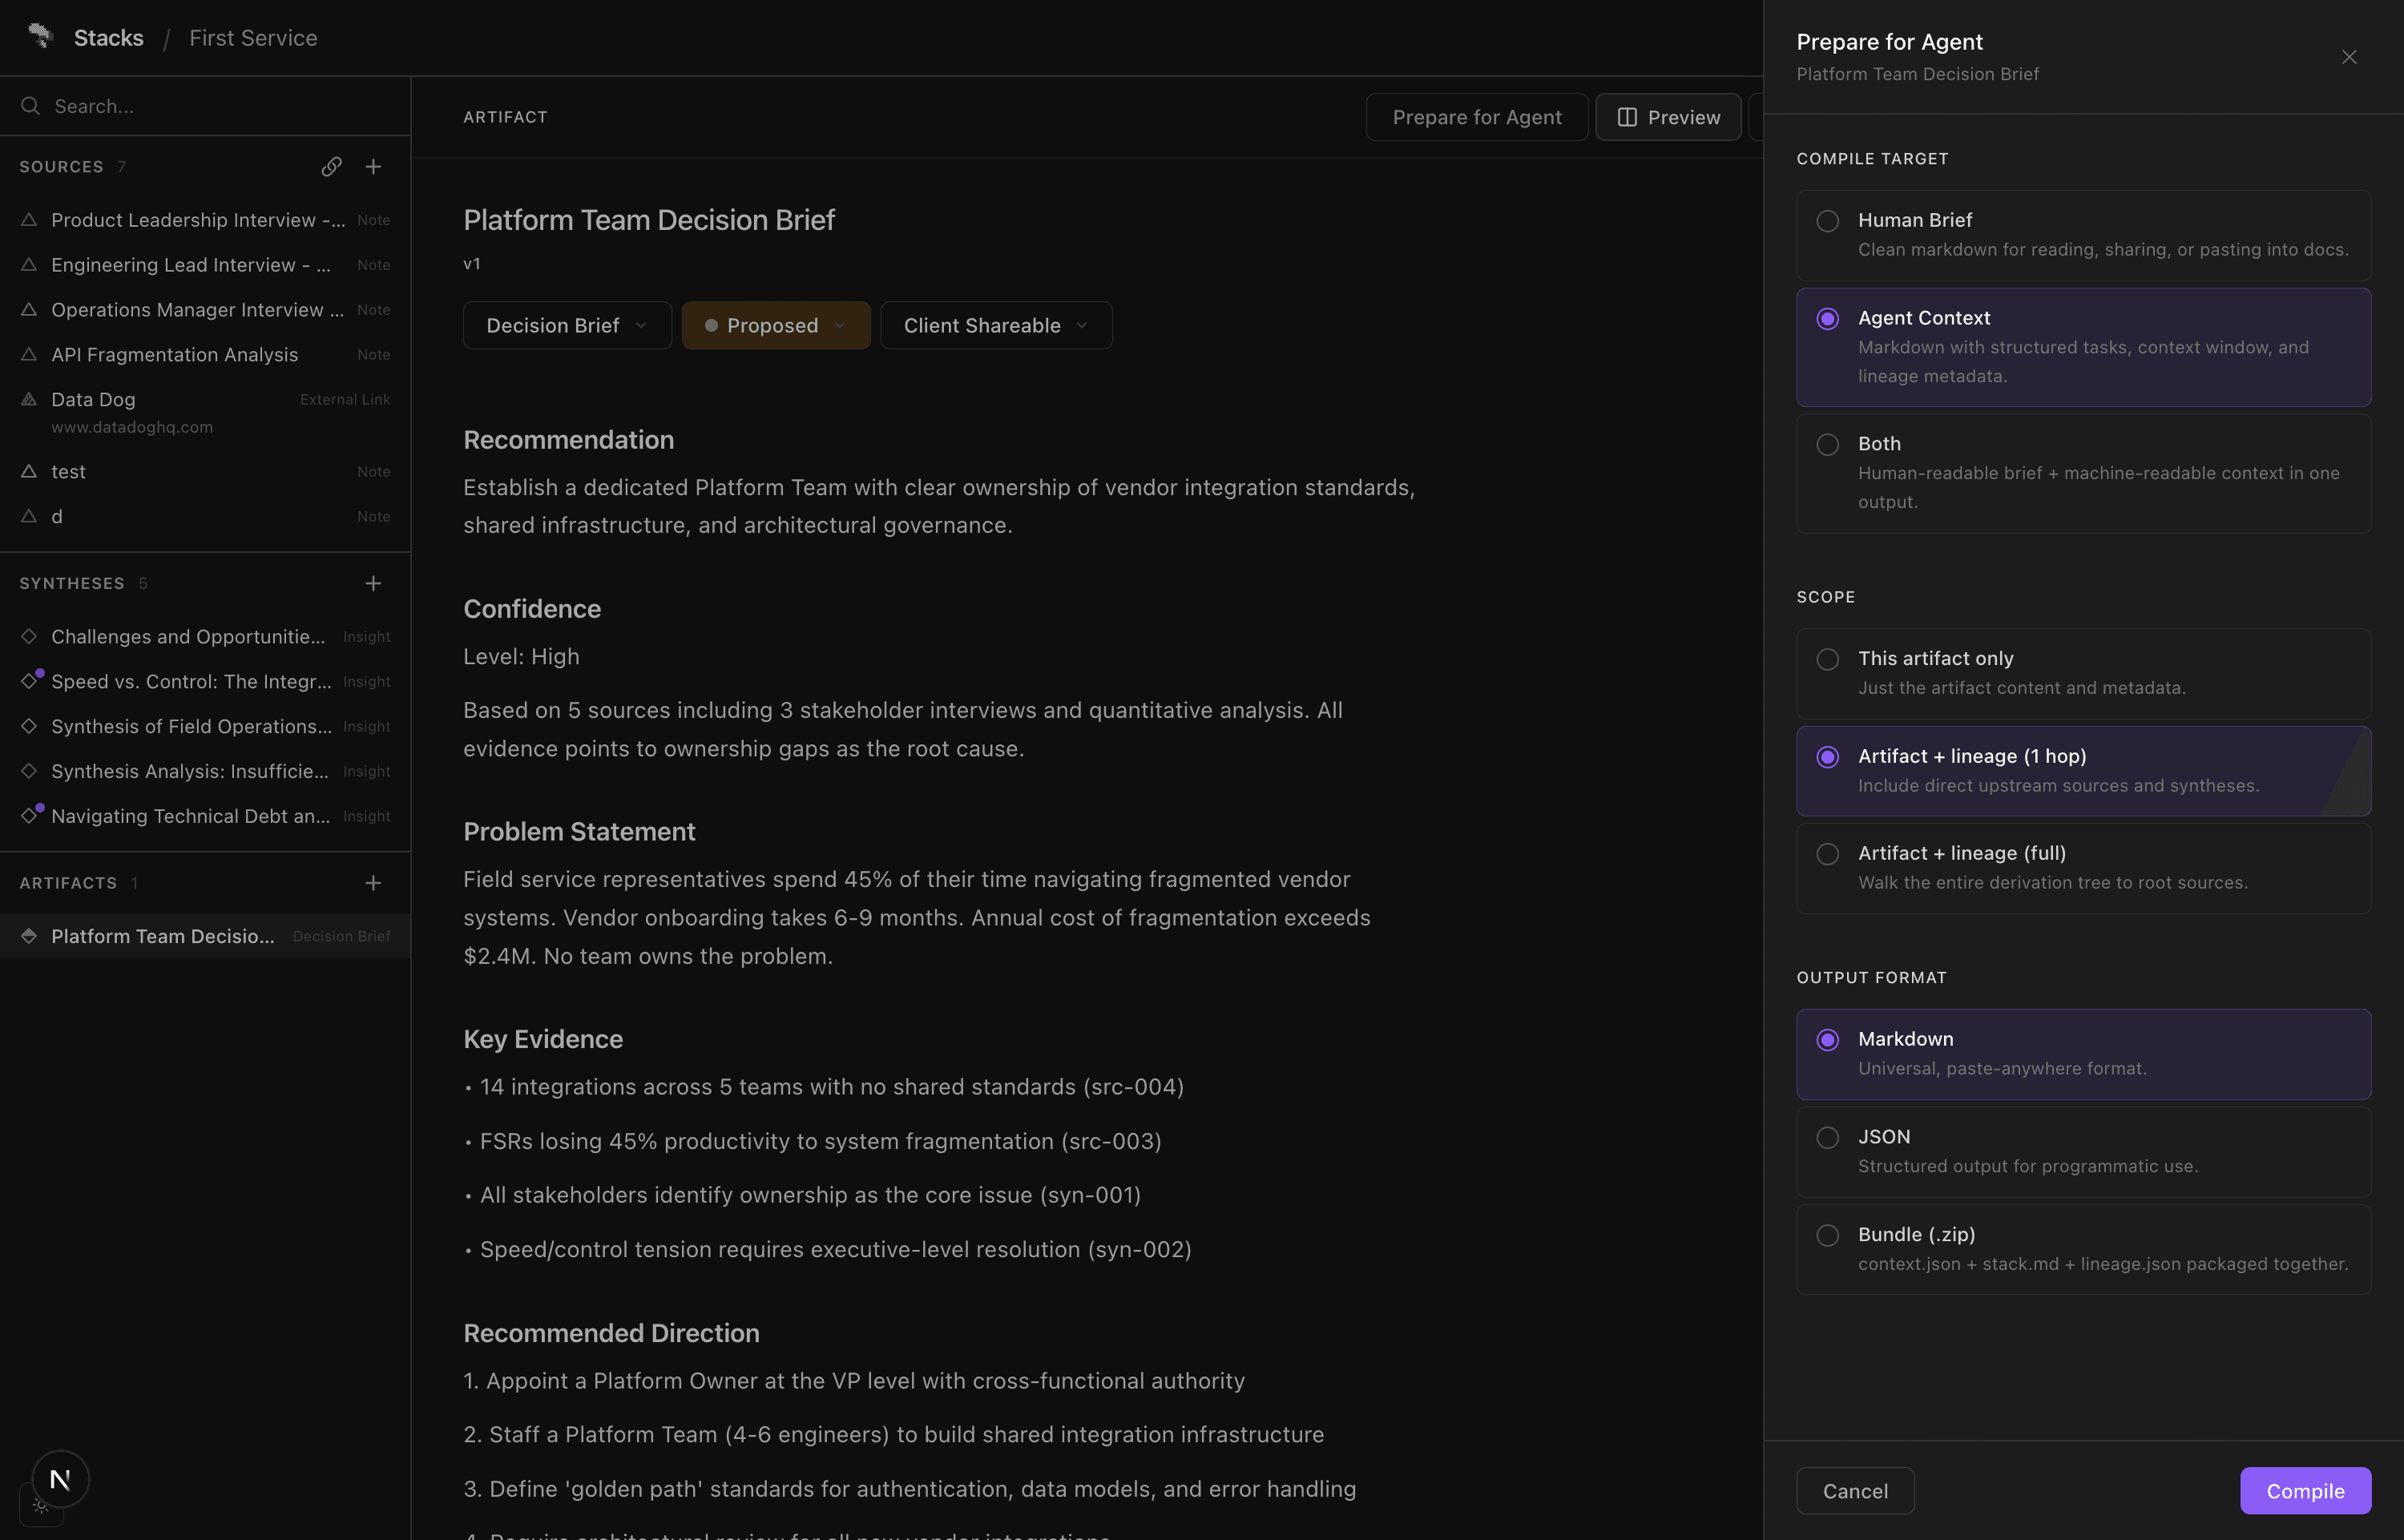Image resolution: width=2404 pixels, height=1540 pixels.
Task: Click the Data Dog external link source icon
Action: tap(29, 399)
